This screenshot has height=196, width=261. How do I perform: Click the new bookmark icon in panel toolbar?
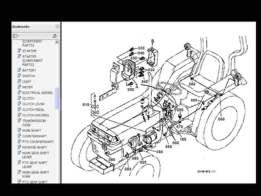[x=55, y=36]
